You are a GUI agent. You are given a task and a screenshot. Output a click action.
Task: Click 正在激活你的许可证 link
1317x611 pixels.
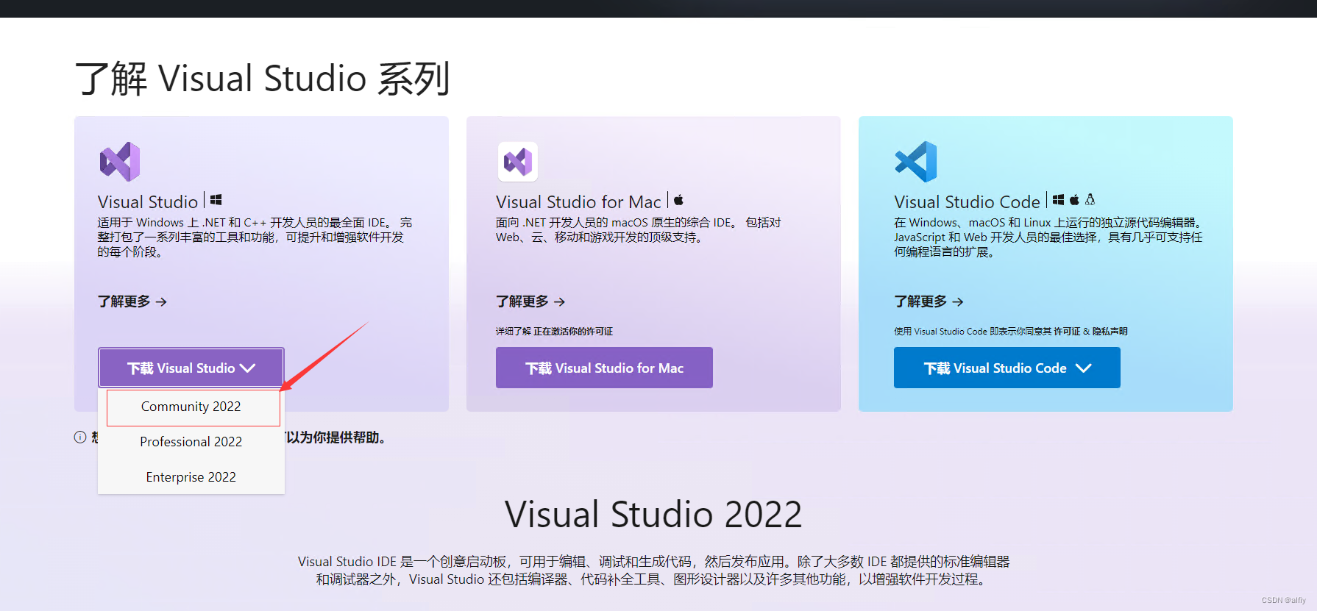click(573, 332)
